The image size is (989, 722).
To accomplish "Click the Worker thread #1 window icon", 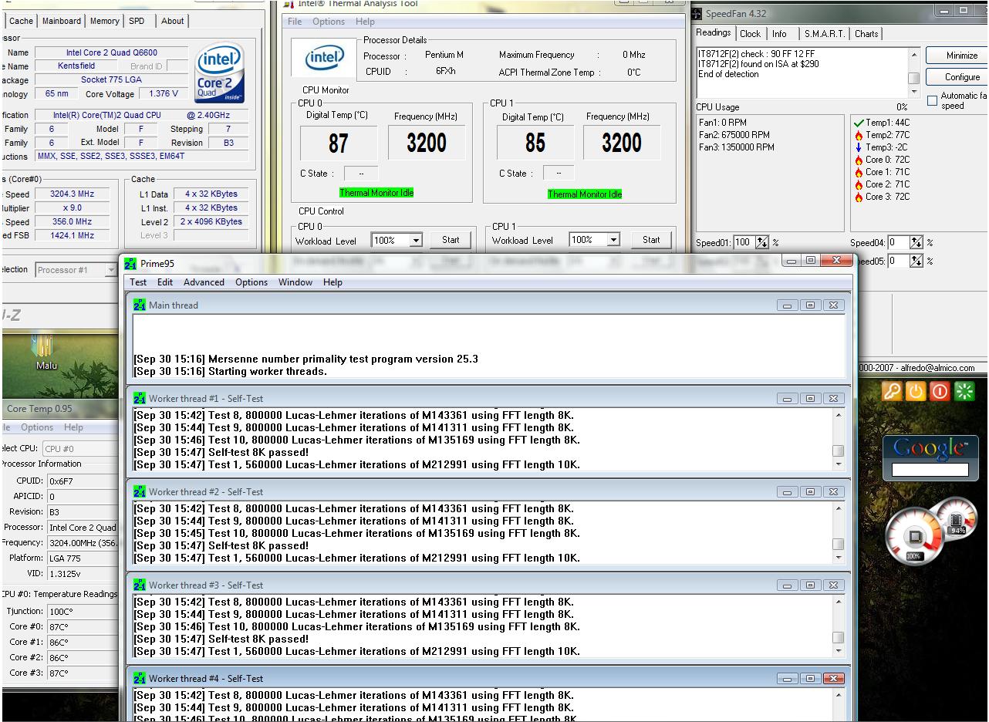I will tap(140, 399).
